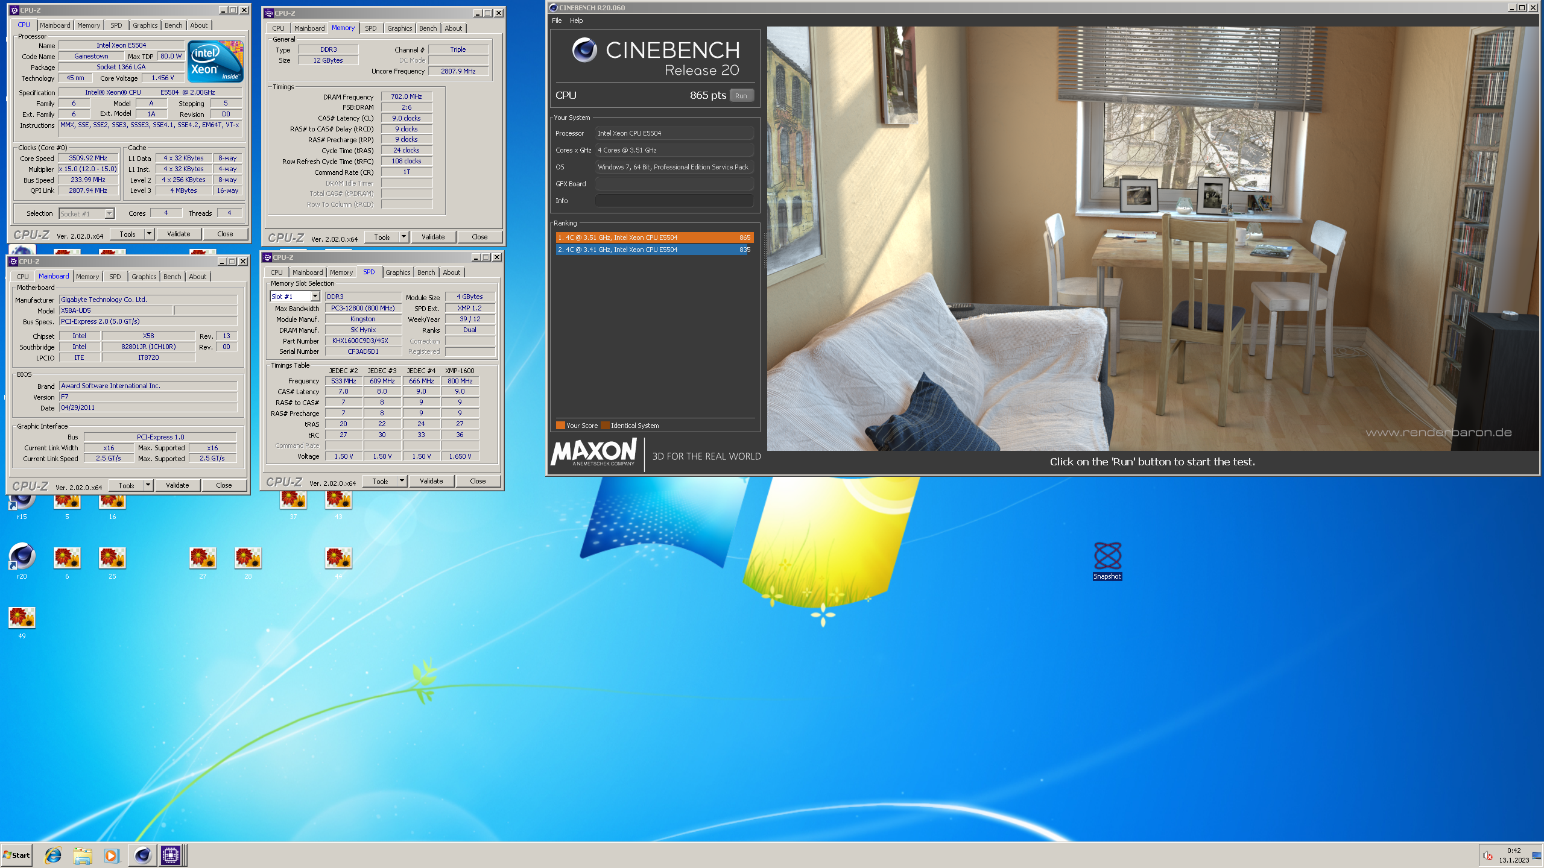Expand the Tools arrow in the CPU-Z CPU window
The height and width of the screenshot is (868, 1544).
coord(149,234)
